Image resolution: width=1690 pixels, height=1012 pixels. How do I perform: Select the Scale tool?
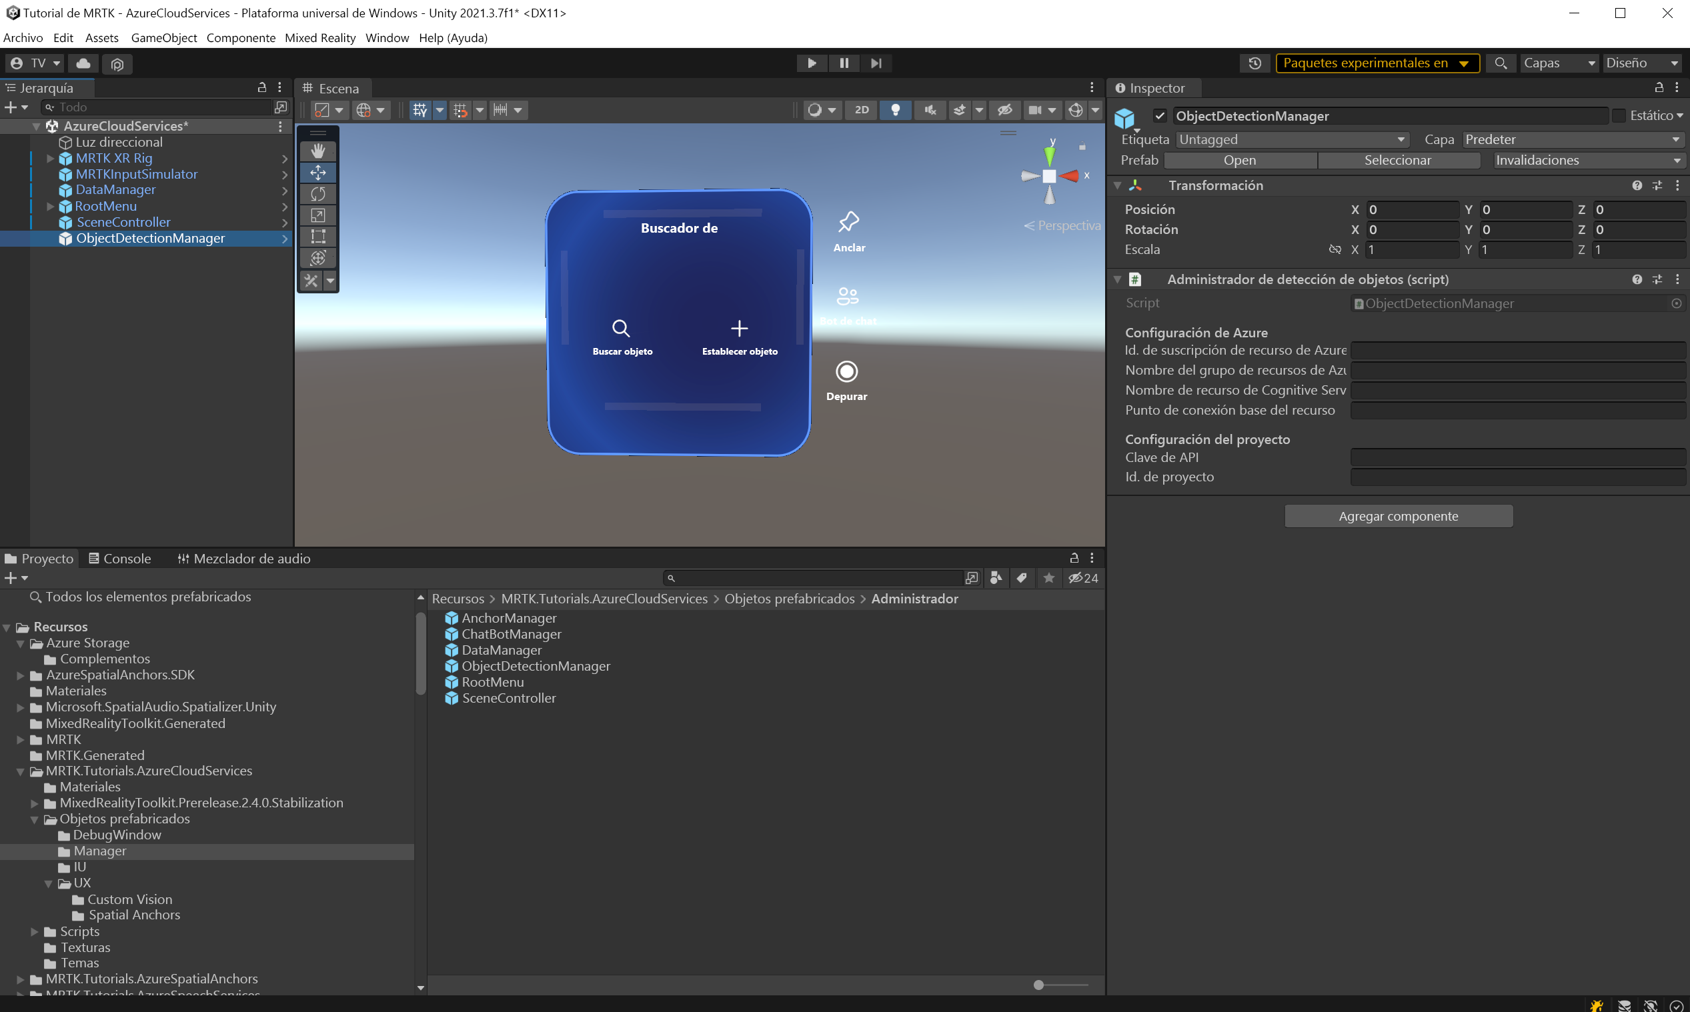[318, 215]
